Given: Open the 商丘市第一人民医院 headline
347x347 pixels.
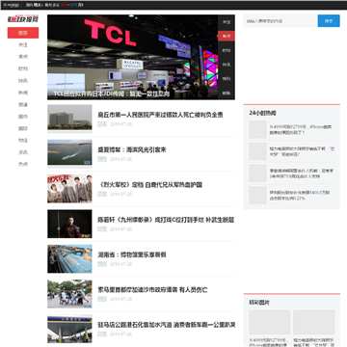Looking at the screenshot, I should (x=160, y=115).
